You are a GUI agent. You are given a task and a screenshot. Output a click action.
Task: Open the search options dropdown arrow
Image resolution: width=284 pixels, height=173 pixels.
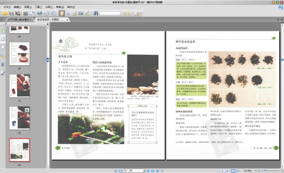[x=141, y=13]
